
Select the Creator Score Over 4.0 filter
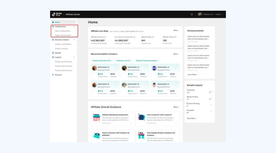pos(102,60)
